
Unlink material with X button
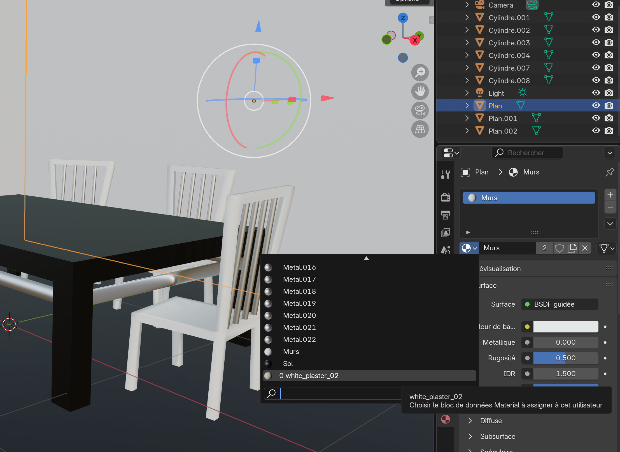pyautogui.click(x=585, y=248)
